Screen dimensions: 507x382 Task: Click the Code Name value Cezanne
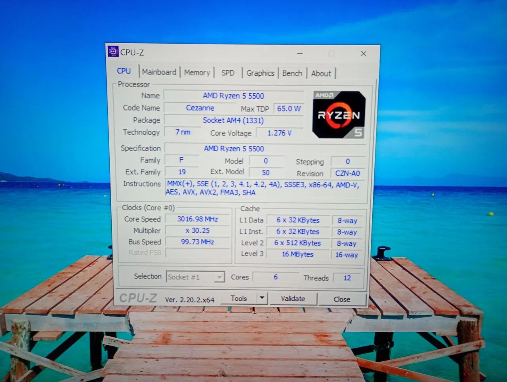click(200, 108)
